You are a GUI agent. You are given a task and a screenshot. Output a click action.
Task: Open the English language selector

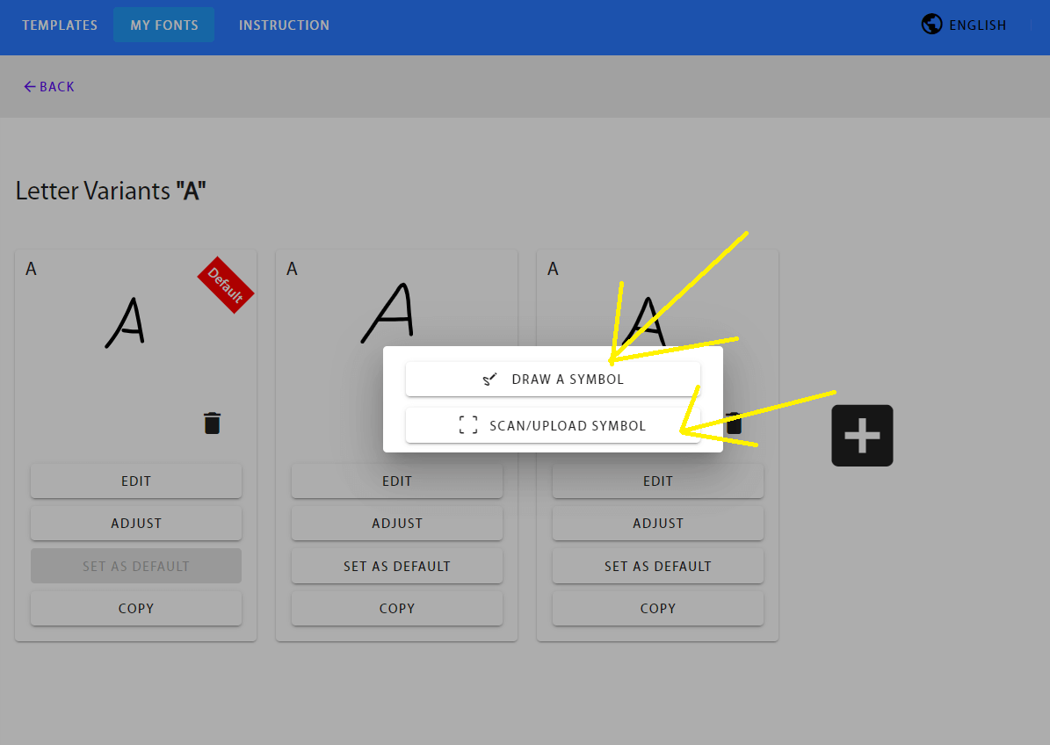[x=964, y=25]
